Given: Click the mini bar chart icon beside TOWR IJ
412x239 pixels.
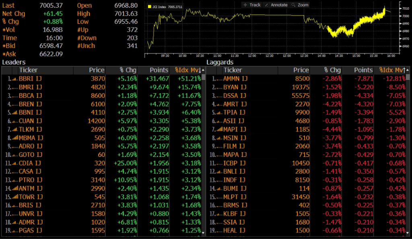Looking at the screenshot, I should point(15,197).
